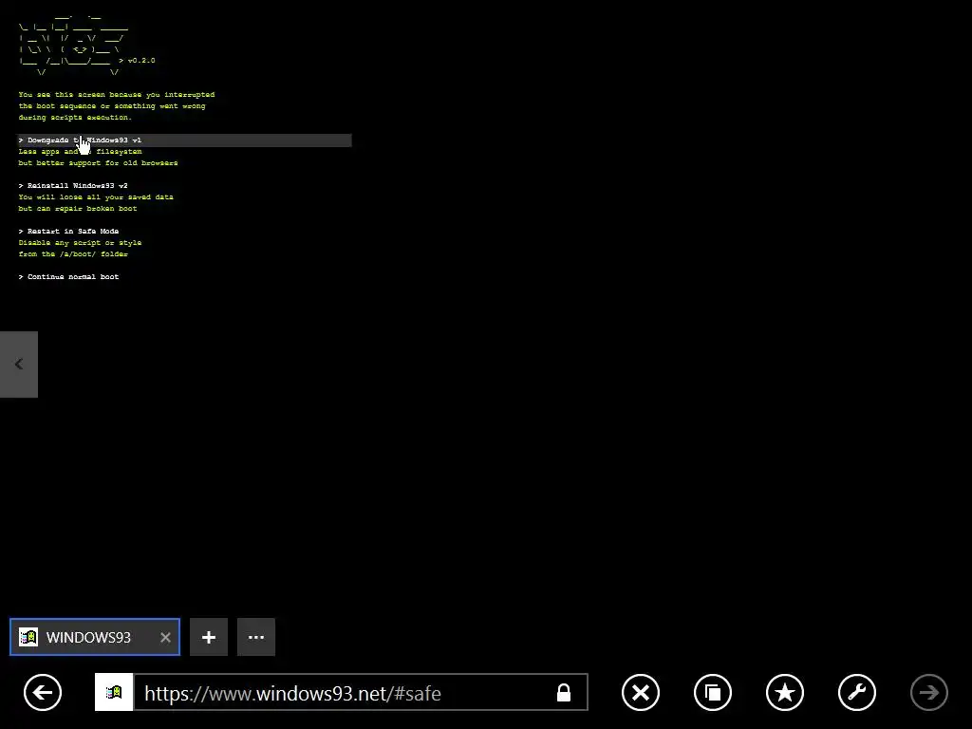972x729 pixels.
Task: Click text 'Less apps and no filesystem'
Action: pos(80,151)
